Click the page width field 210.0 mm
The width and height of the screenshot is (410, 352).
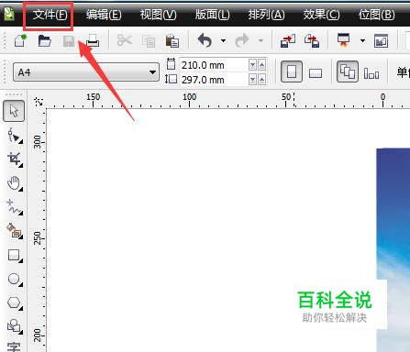coord(214,65)
